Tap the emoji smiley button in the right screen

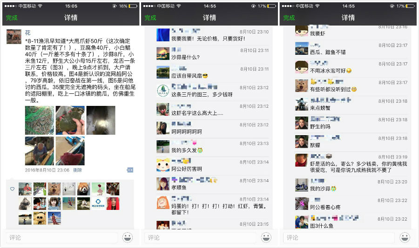[x=405, y=237]
